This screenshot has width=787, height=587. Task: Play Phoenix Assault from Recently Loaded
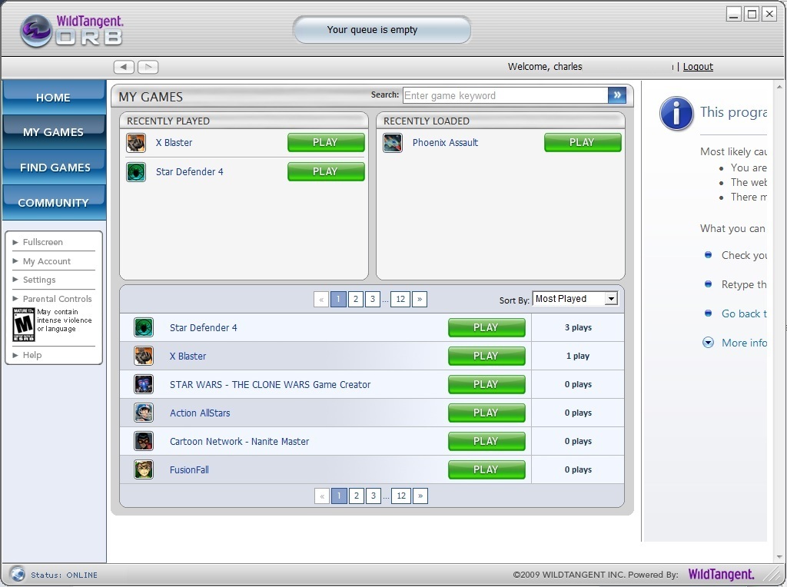583,142
